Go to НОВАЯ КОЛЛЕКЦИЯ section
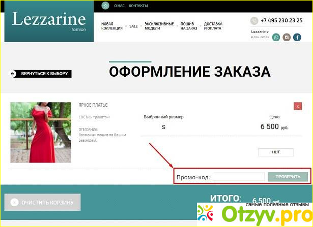The height and width of the screenshot is (227, 313). (x=111, y=26)
